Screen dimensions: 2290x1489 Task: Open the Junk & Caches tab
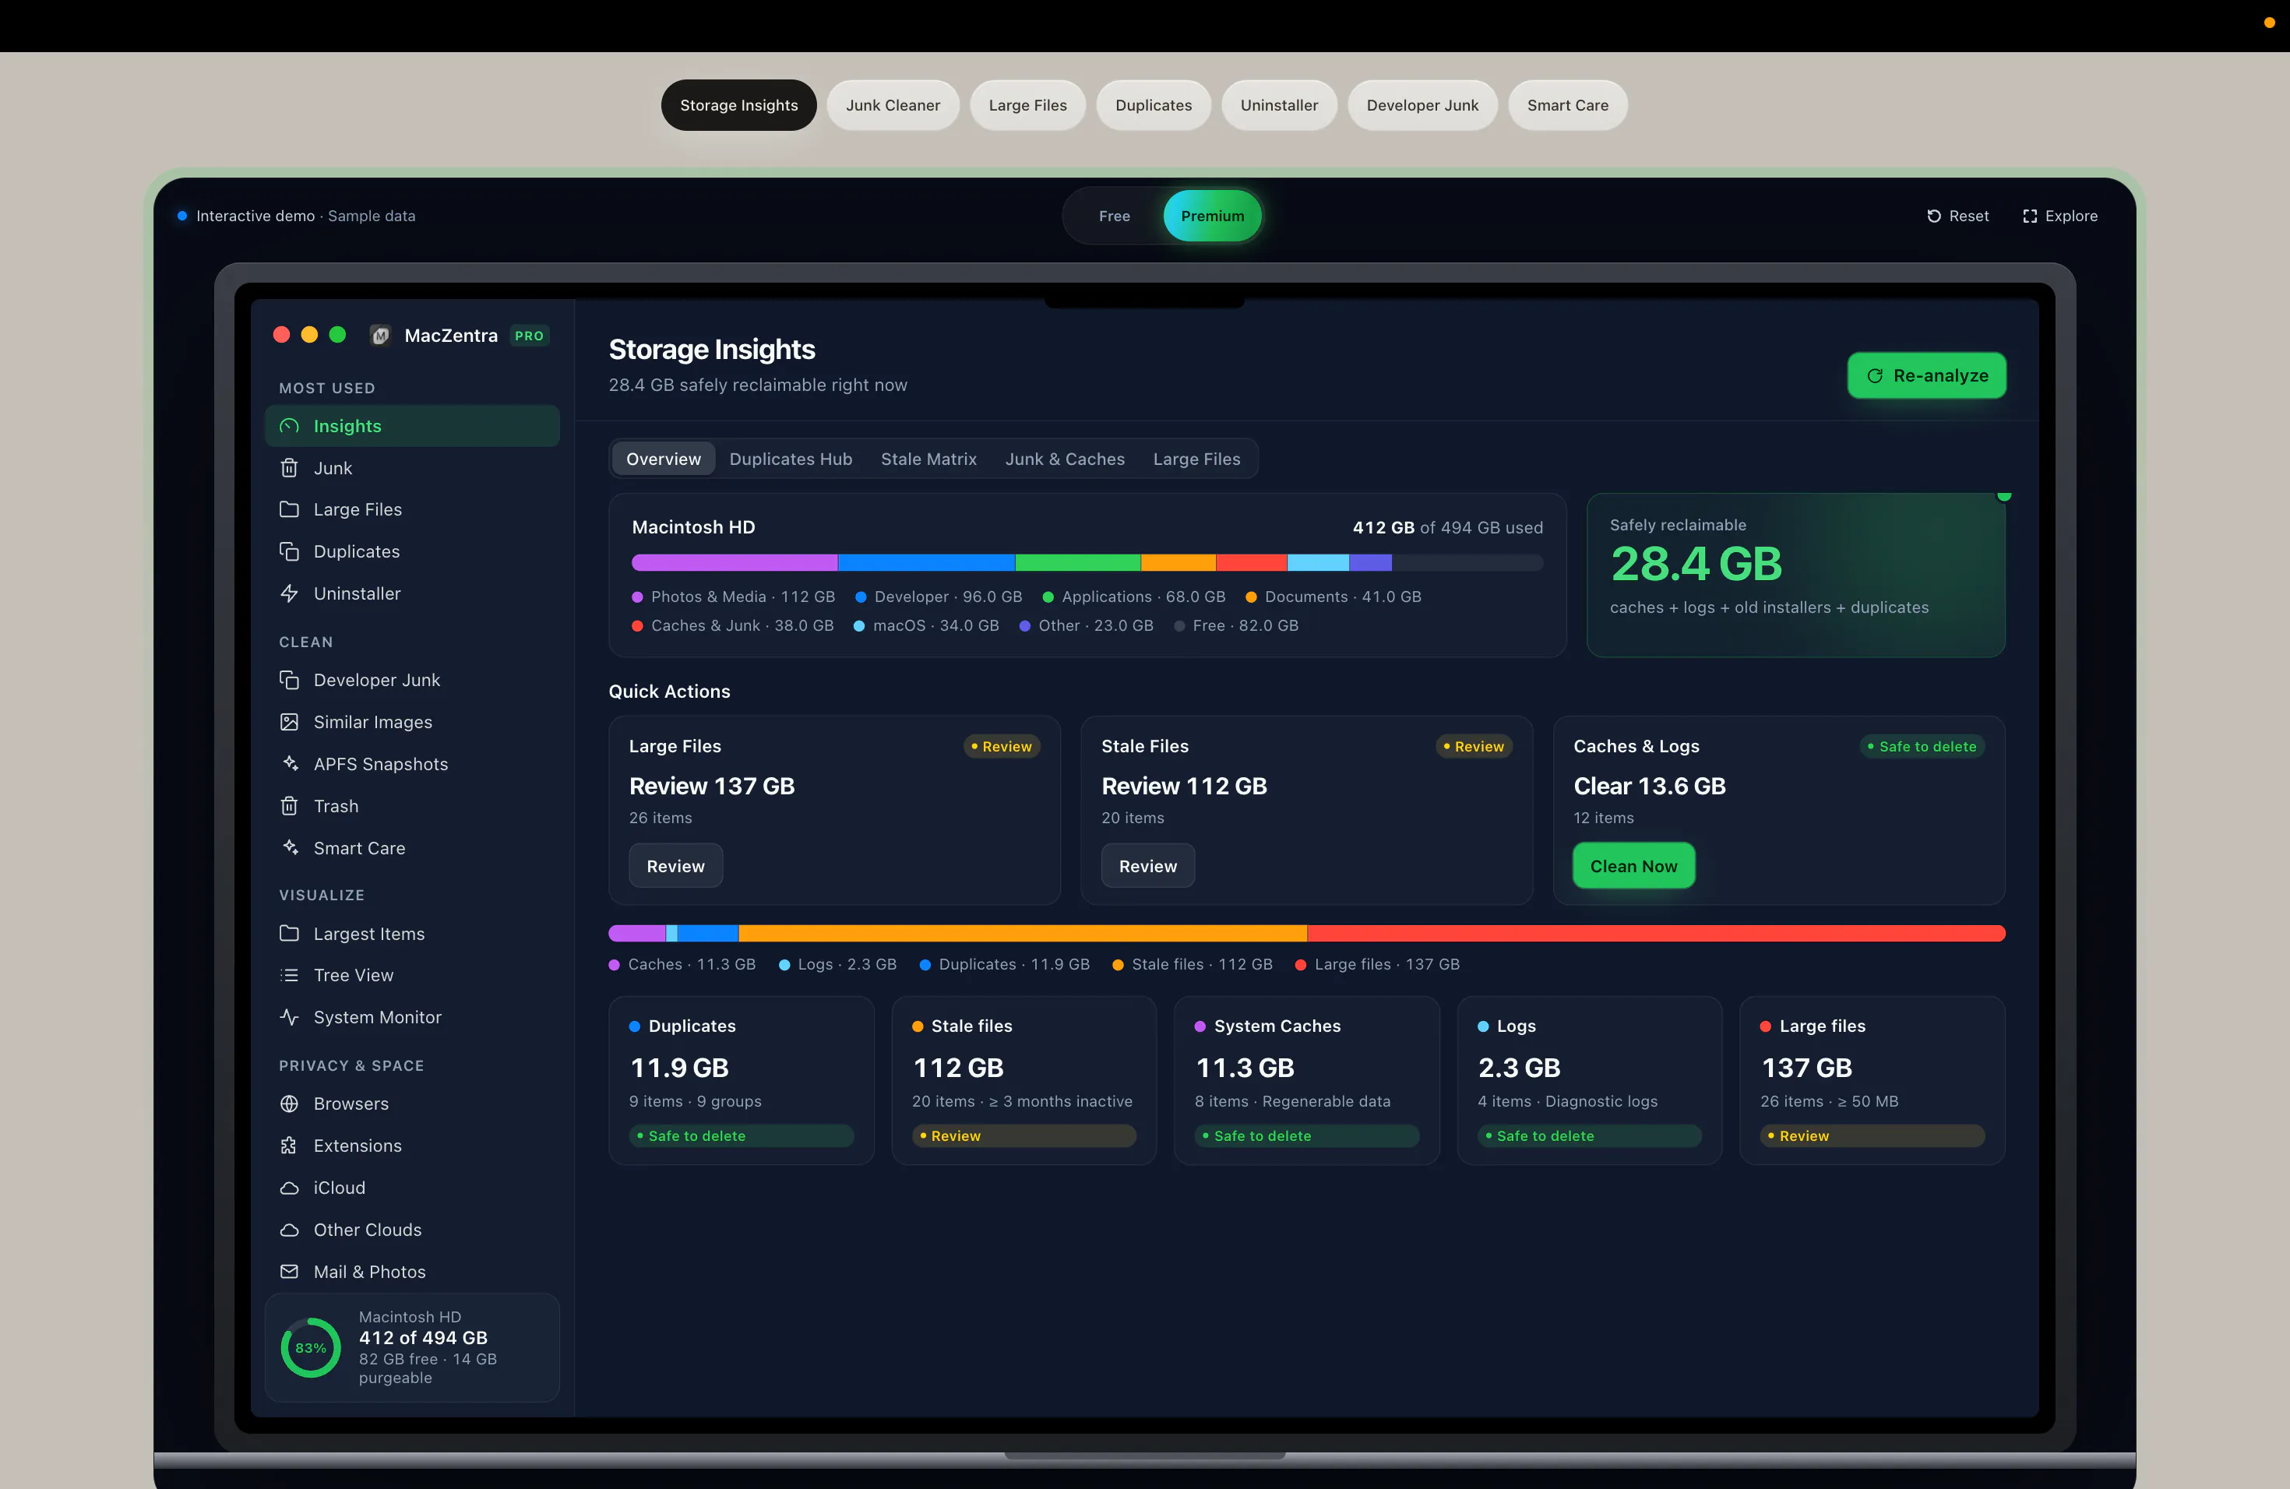click(x=1065, y=459)
